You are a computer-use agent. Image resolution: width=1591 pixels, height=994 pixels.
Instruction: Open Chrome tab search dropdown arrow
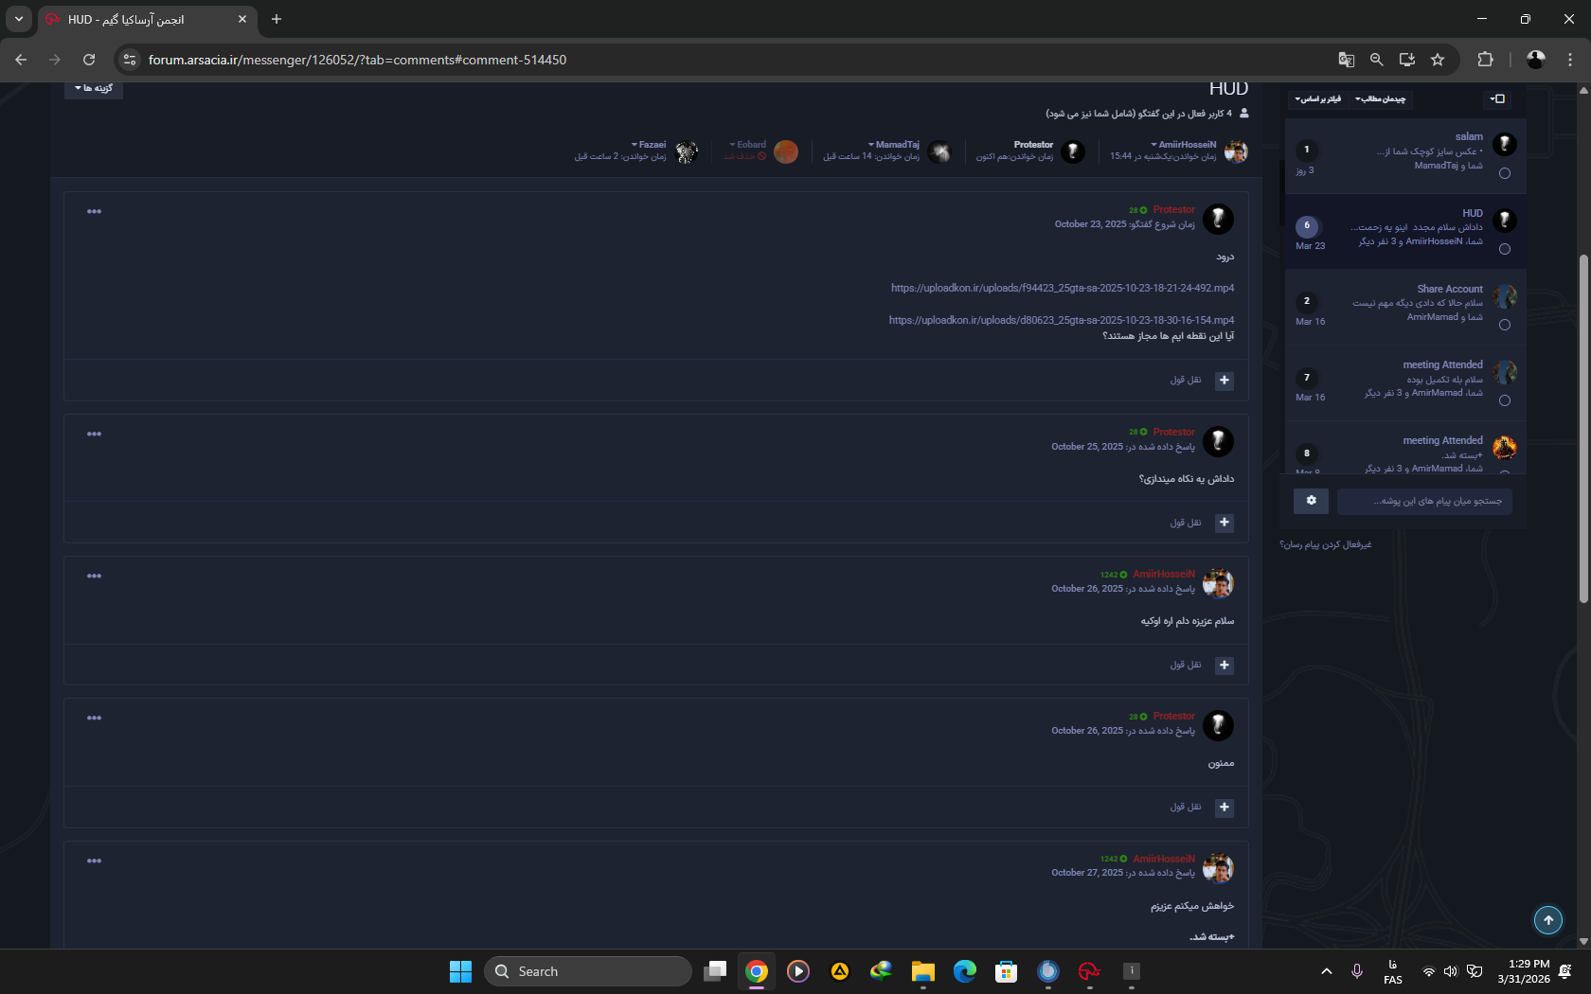18,19
